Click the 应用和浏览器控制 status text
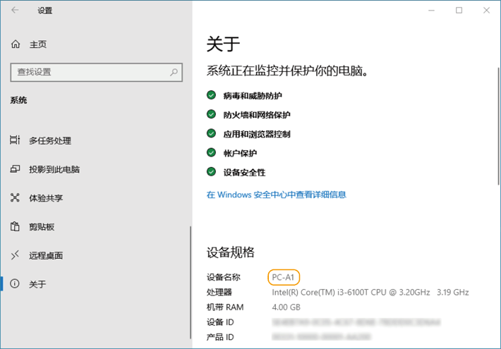The image size is (501, 349). pos(257,134)
